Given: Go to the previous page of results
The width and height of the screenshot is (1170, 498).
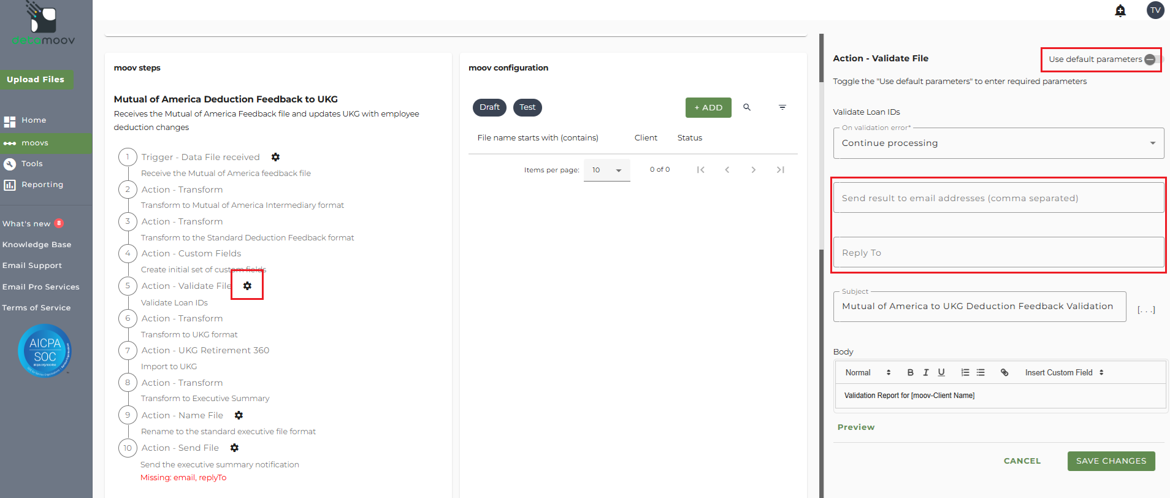Looking at the screenshot, I should 727,170.
